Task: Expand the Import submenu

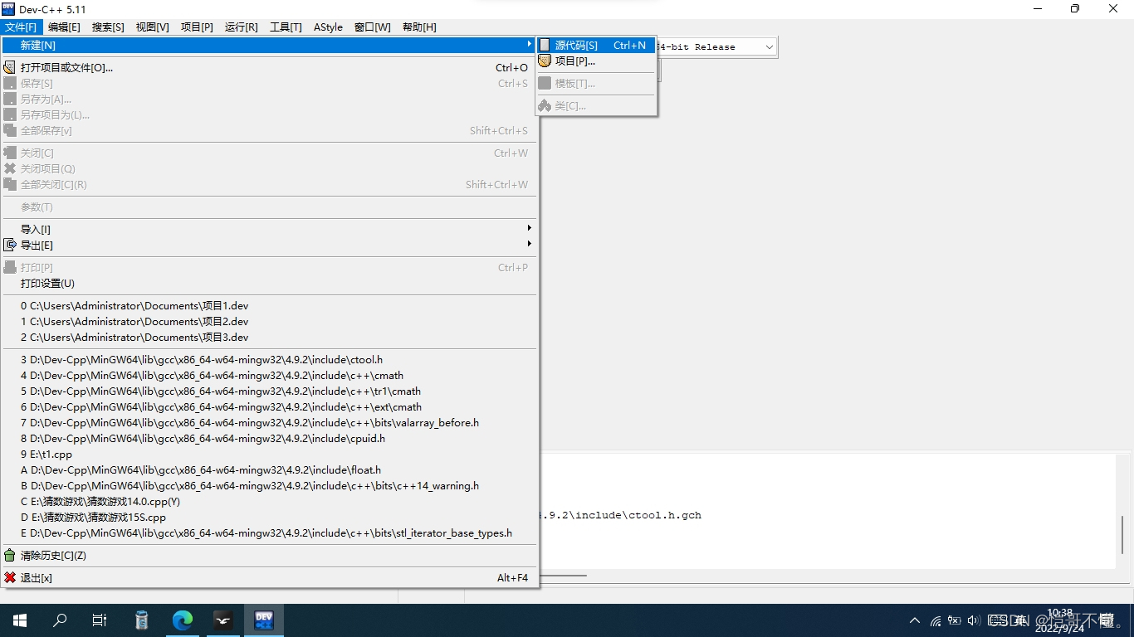Action: pyautogui.click(x=529, y=228)
